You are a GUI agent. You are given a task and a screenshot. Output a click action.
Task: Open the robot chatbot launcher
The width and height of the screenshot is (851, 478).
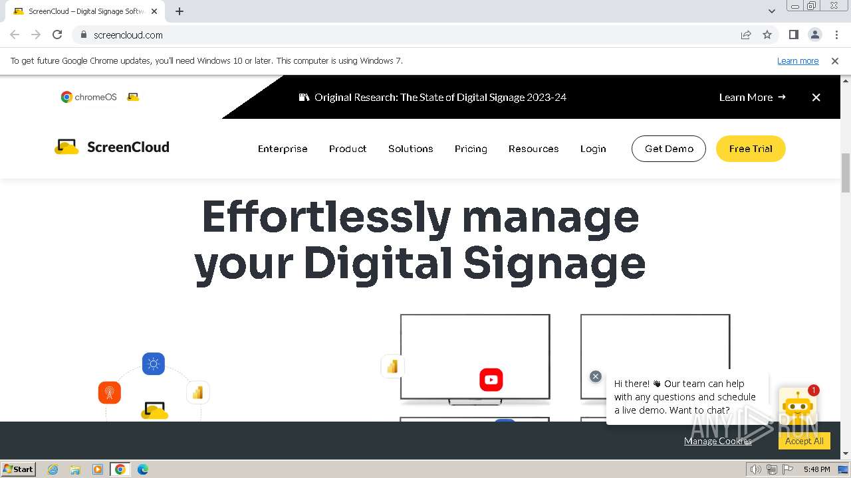coord(798,405)
